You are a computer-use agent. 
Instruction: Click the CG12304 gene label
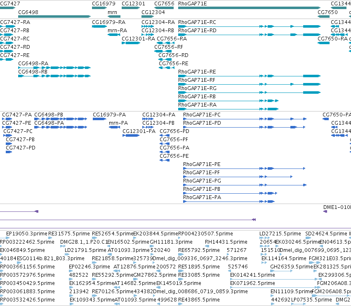coord(153,12)
